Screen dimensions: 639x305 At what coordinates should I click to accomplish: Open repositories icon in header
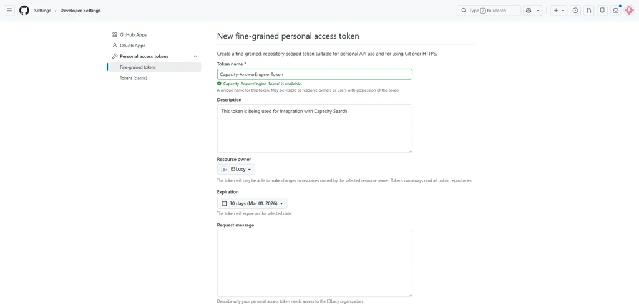602,11
